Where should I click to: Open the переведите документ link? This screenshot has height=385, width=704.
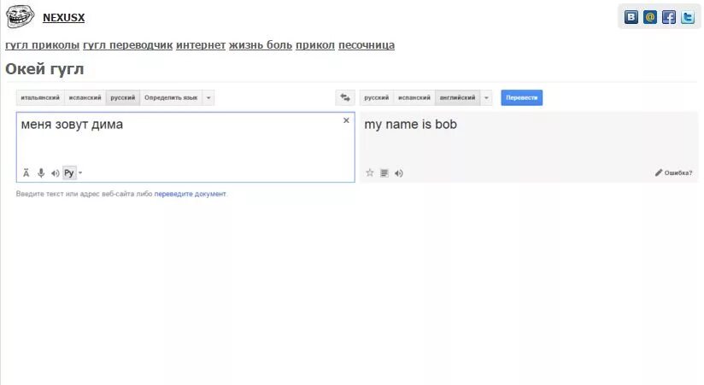(190, 194)
